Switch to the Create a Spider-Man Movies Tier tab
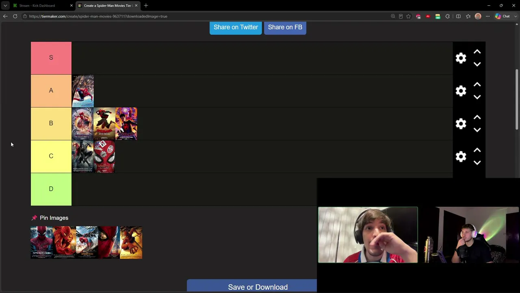 coord(108,6)
